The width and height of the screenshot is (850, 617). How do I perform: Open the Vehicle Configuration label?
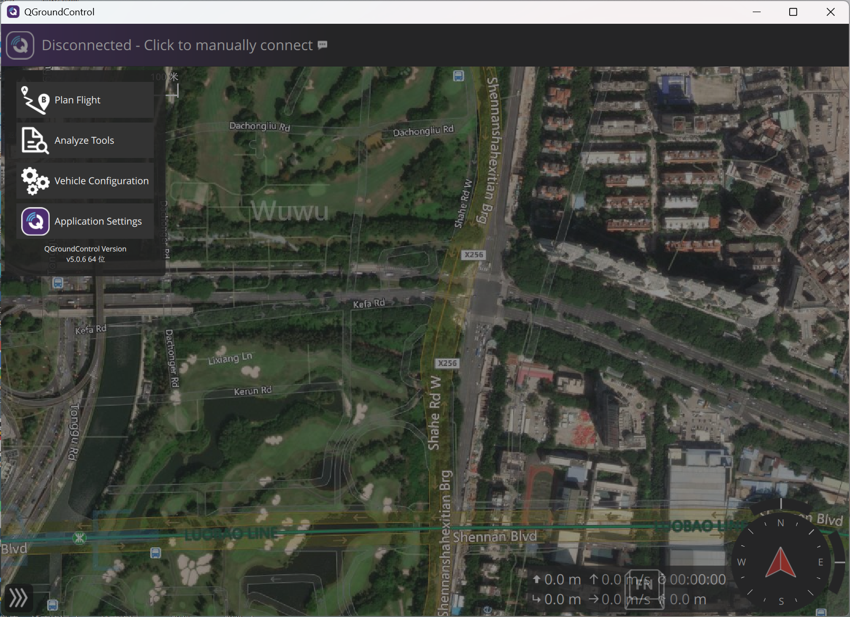click(x=101, y=181)
